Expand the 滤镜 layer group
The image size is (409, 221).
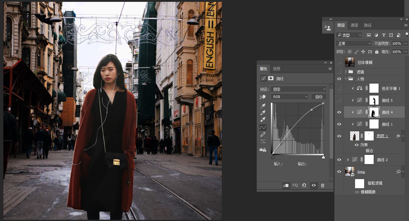pyautogui.click(x=346, y=72)
